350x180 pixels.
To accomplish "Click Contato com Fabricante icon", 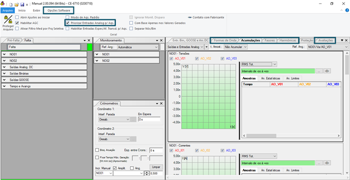I will [190, 17].
